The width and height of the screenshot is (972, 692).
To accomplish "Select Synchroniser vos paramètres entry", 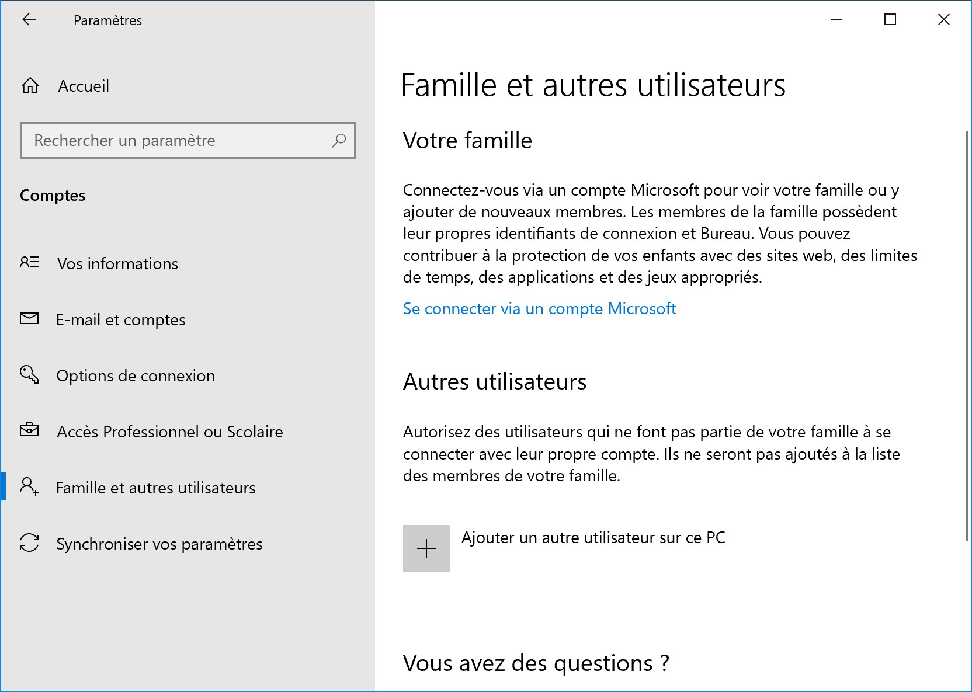I will tap(159, 544).
